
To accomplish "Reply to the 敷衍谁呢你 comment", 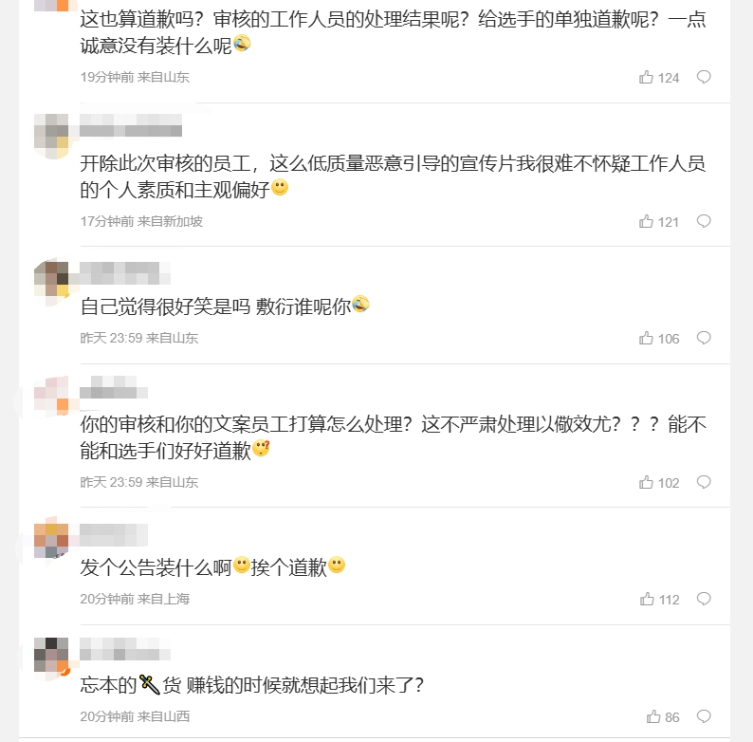I will coord(704,338).
